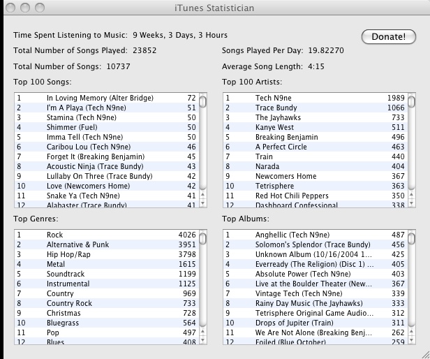
Task: Select the Hip Hop/Rap genre row
Action: pyautogui.click(x=107, y=254)
